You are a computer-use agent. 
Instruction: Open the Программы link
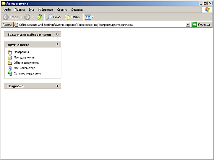click(21, 52)
